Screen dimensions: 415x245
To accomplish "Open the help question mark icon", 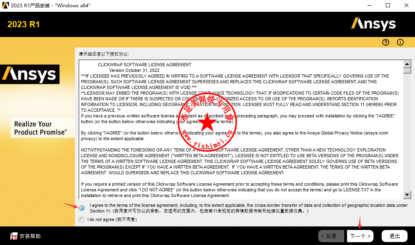I will 386,42.
